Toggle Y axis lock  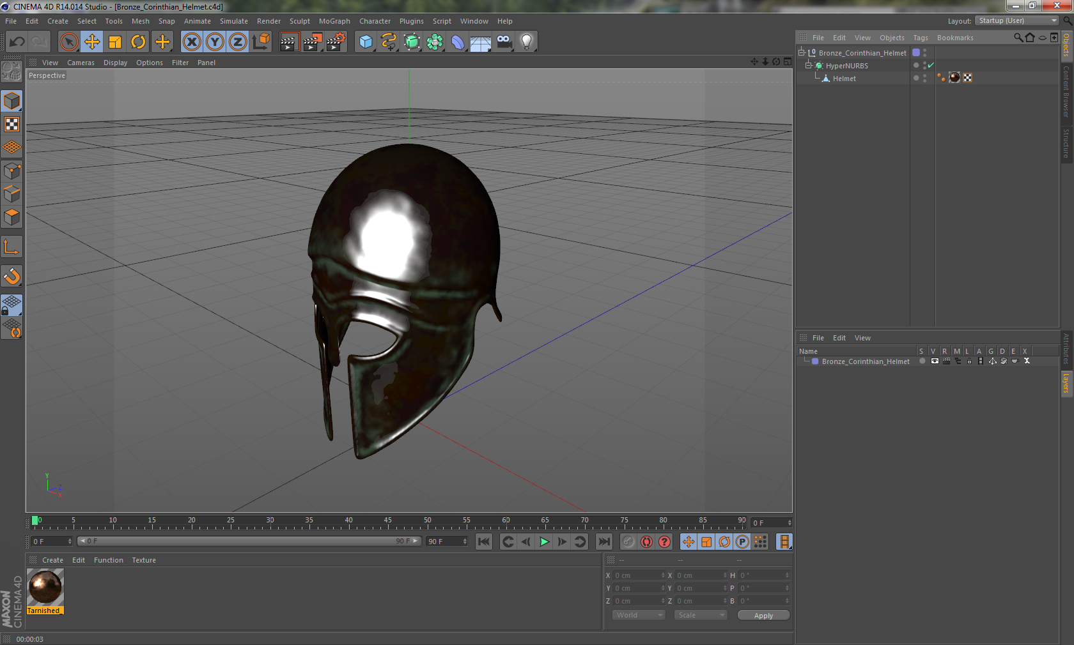[x=215, y=42]
